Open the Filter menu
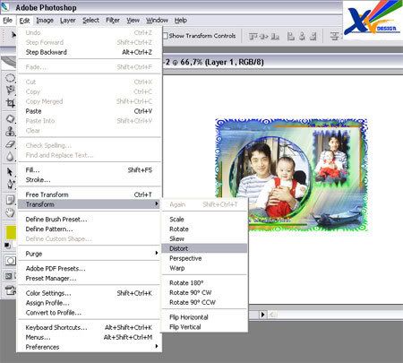 (113, 21)
